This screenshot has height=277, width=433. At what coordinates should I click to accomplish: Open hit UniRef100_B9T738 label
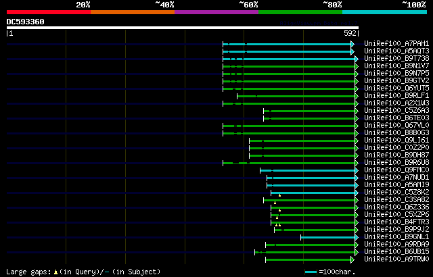pyautogui.click(x=396, y=58)
